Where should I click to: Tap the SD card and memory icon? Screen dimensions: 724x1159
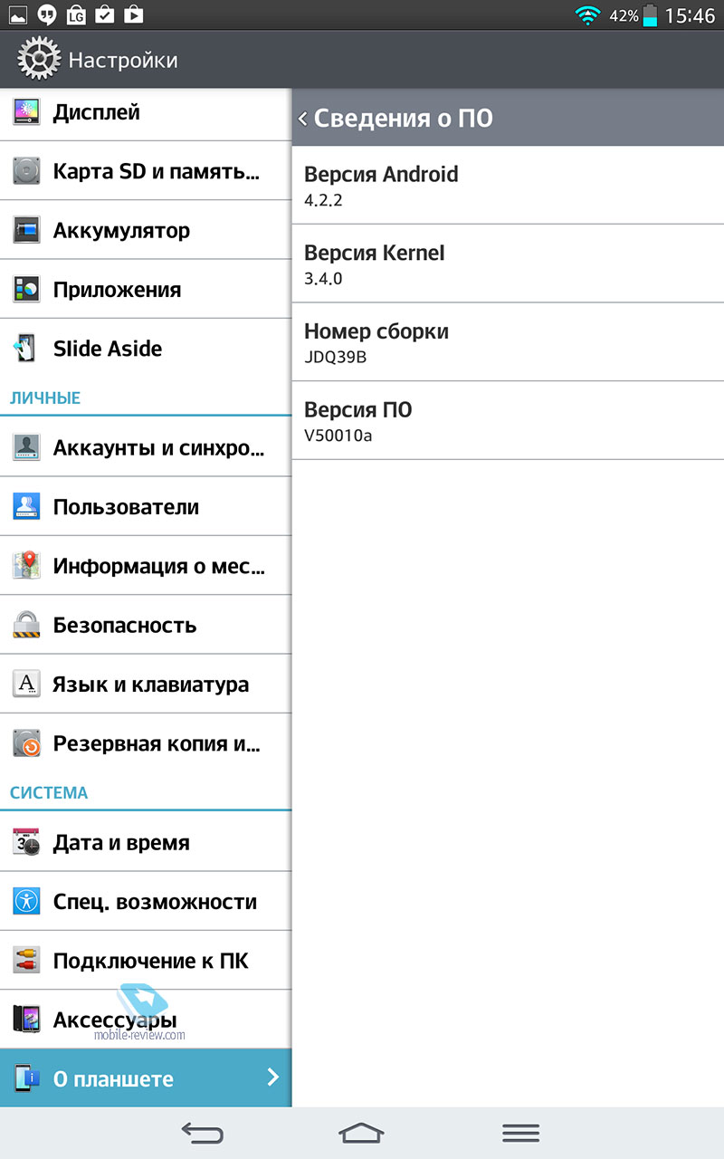pos(26,171)
